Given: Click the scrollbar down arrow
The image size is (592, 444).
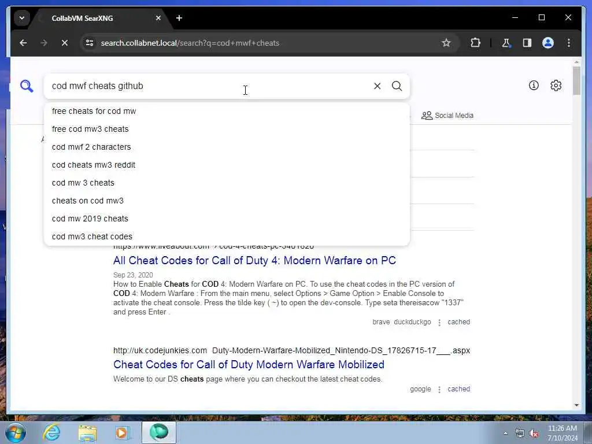Looking at the screenshot, I should click(x=576, y=405).
